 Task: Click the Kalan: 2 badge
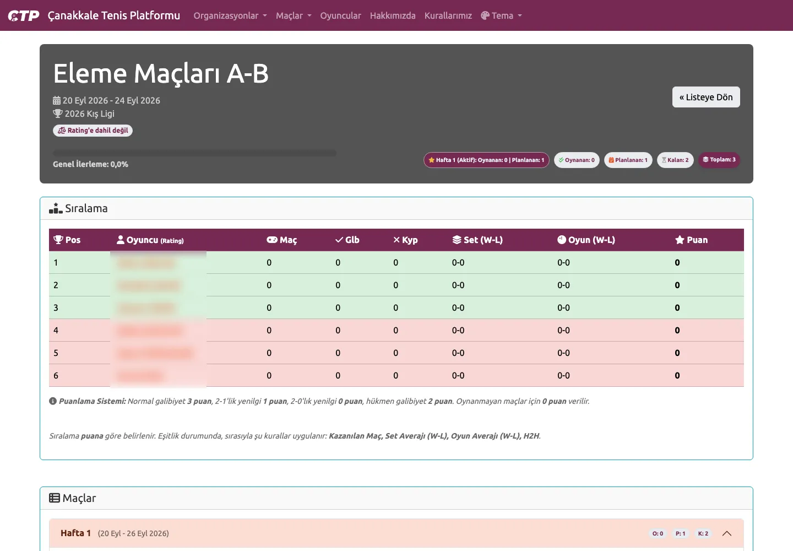pos(675,160)
